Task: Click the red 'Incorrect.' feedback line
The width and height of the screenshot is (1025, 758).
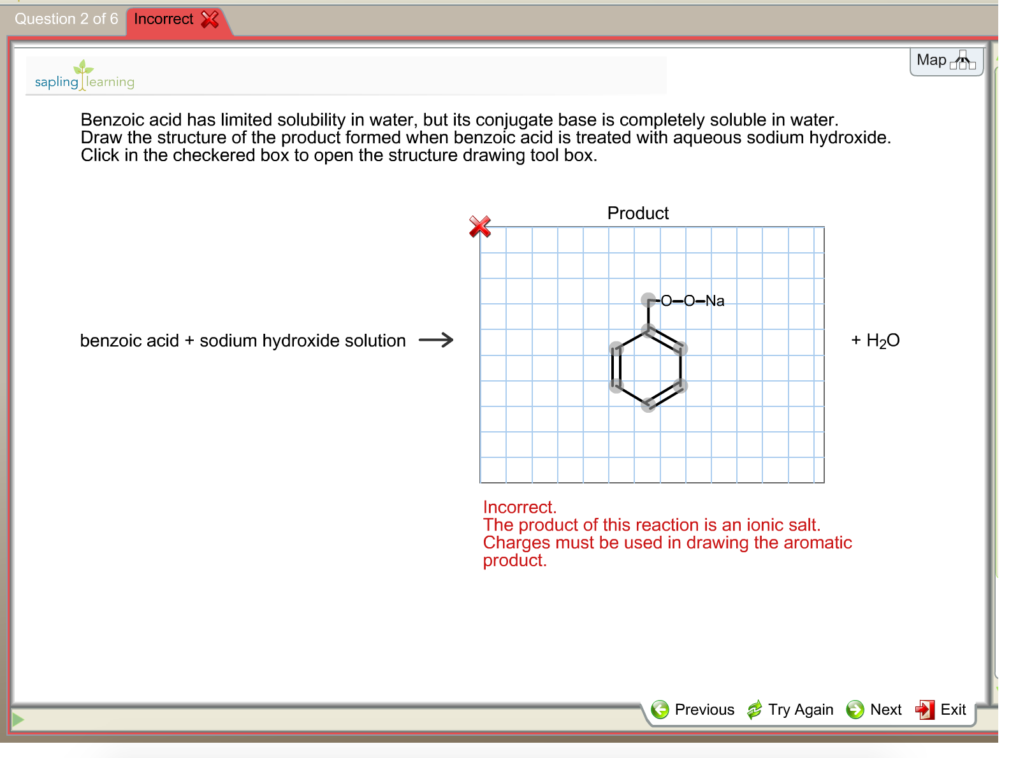Action: (520, 508)
